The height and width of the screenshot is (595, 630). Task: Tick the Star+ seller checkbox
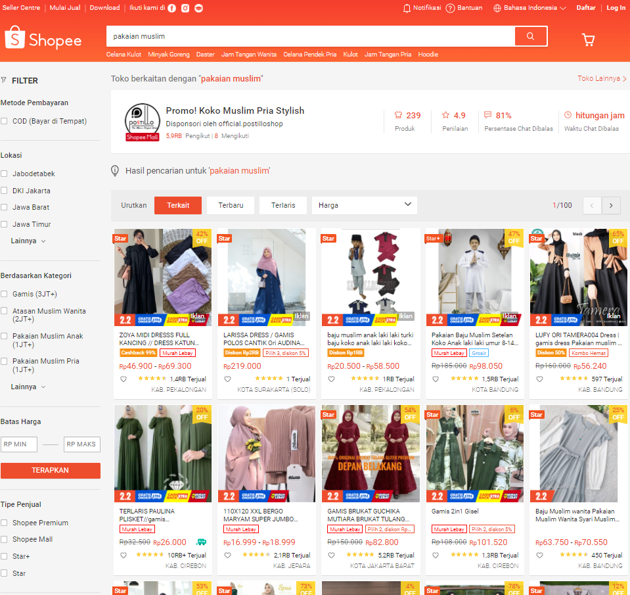coord(4,556)
